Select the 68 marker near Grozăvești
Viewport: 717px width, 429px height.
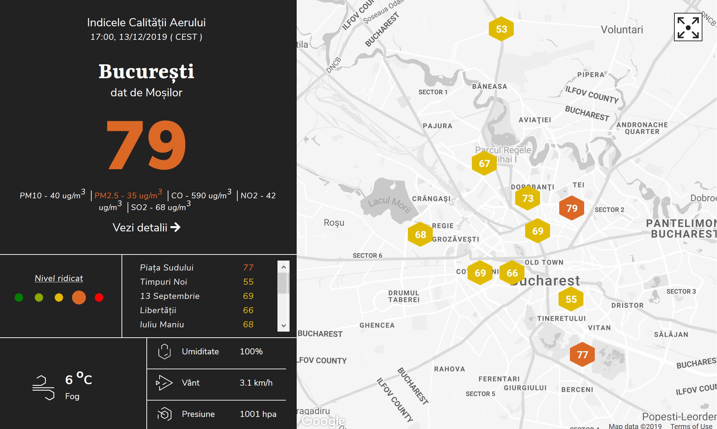[420, 234]
